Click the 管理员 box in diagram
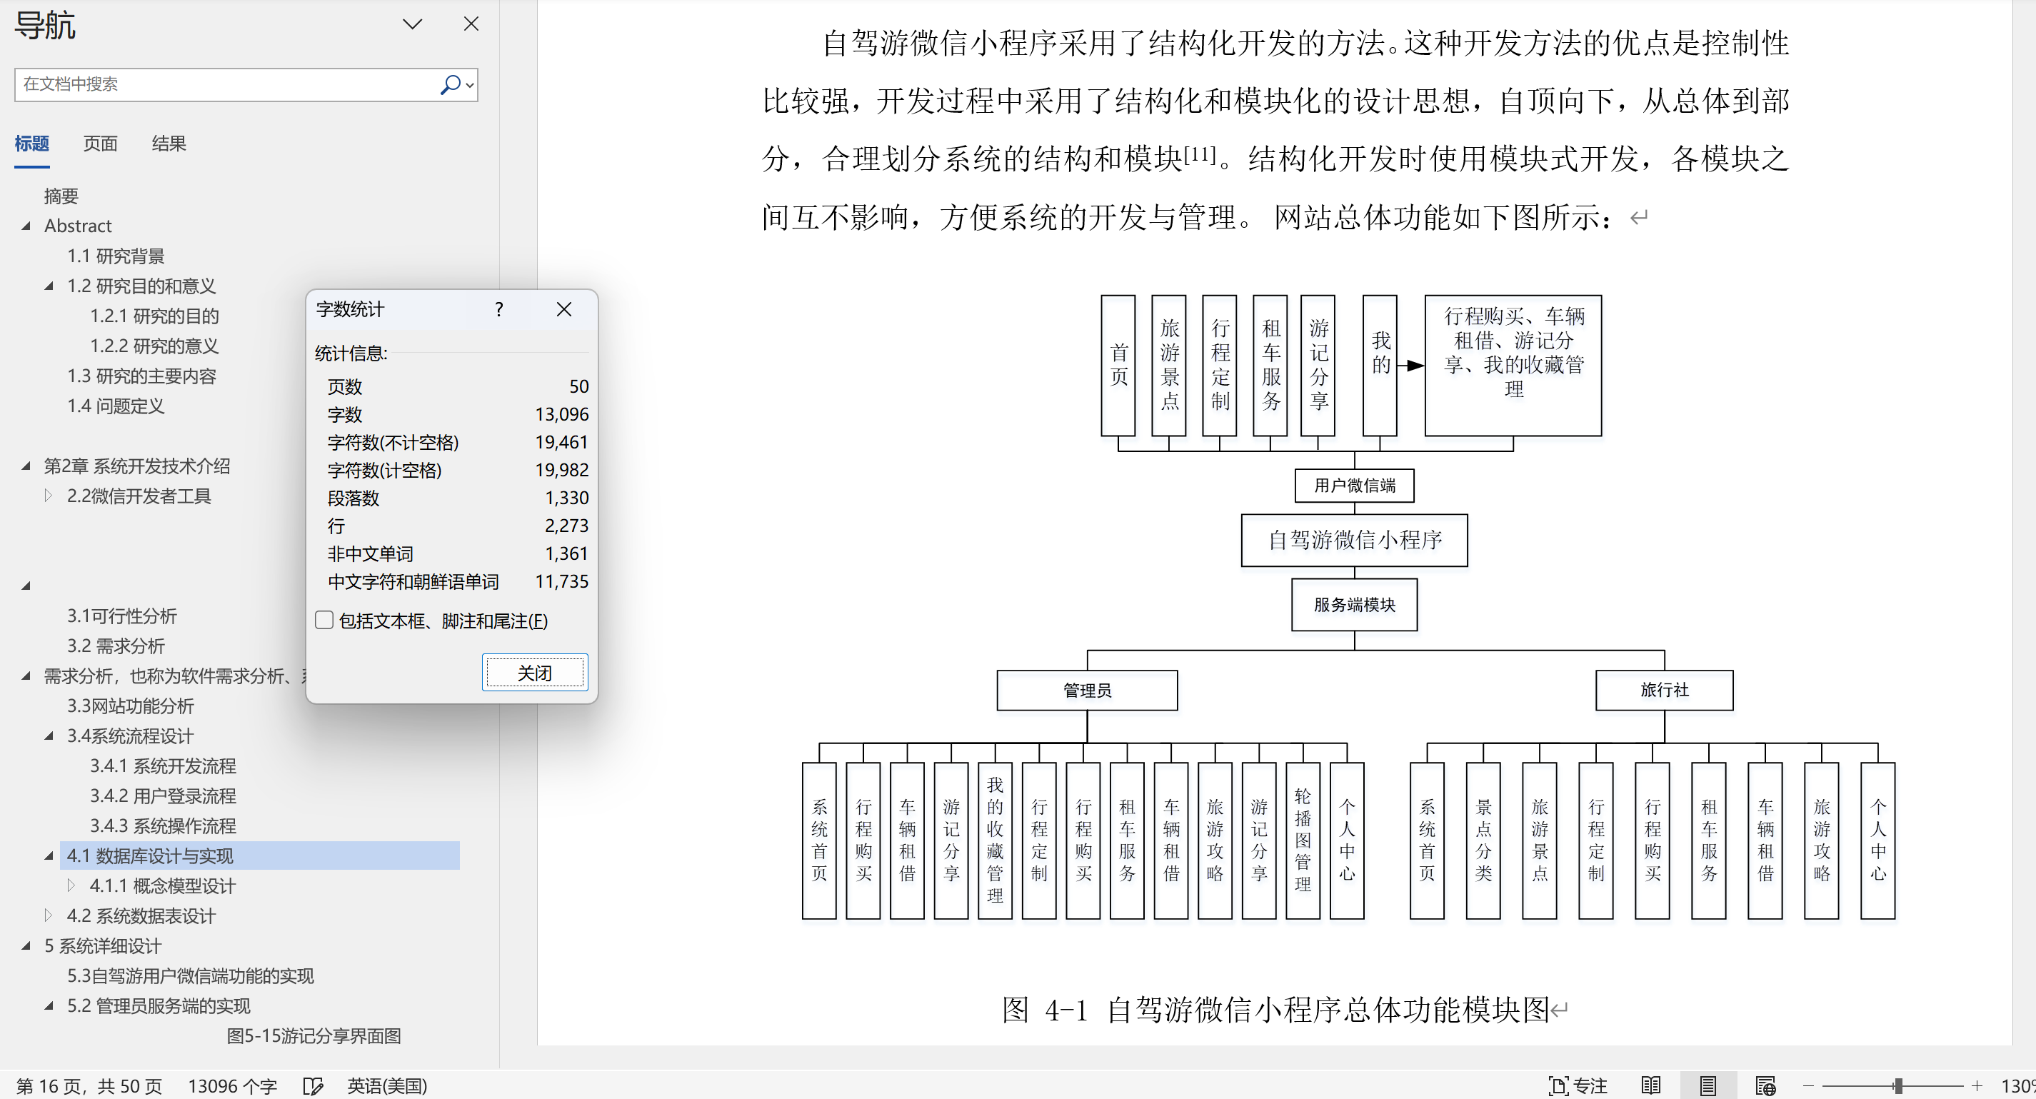Image resolution: width=2036 pixels, height=1099 pixels. click(x=1087, y=690)
